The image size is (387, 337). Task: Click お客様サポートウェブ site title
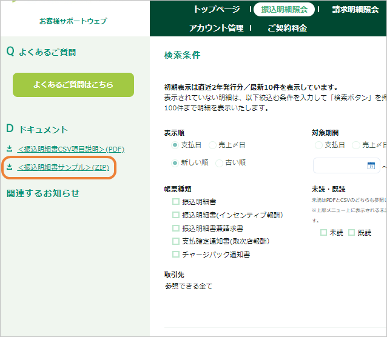pyautogui.click(x=73, y=21)
